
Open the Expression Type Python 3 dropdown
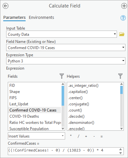66,61
